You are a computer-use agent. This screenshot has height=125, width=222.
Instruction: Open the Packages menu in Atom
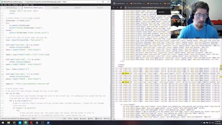point(26,5)
